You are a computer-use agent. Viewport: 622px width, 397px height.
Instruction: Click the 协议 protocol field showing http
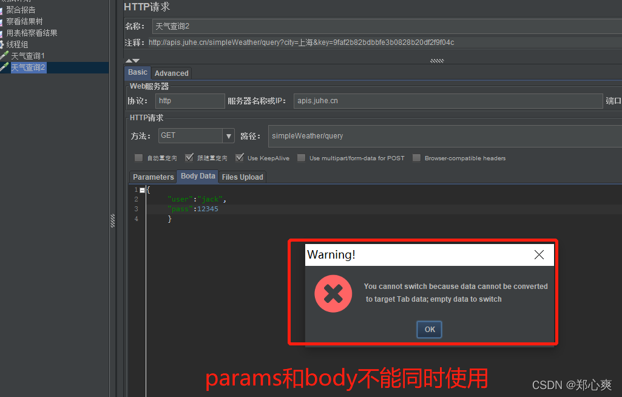(190, 101)
